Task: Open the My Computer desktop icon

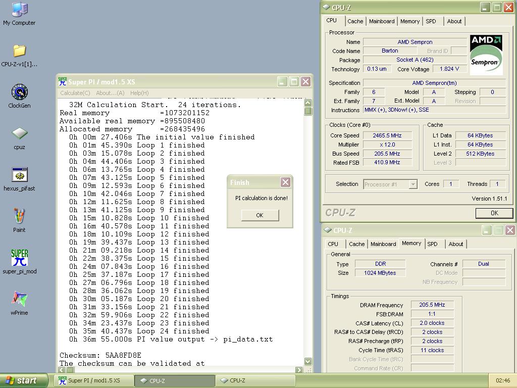Action: pyautogui.click(x=19, y=14)
